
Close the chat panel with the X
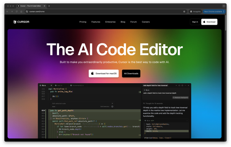tap(188, 85)
